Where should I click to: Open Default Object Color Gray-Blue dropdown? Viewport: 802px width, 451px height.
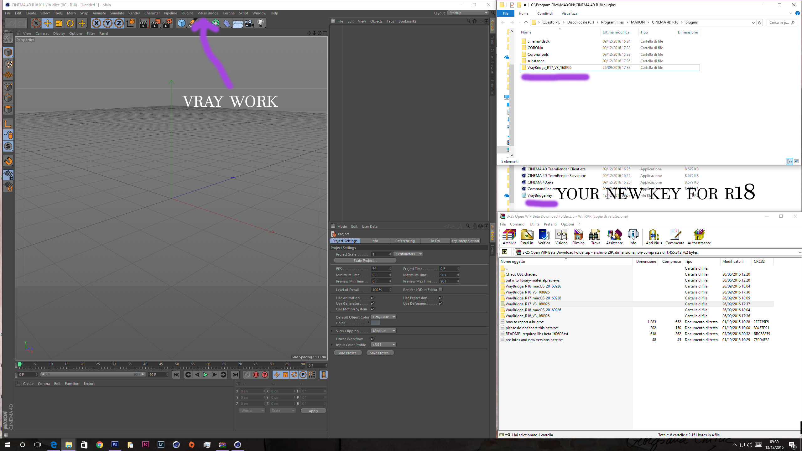[384, 317]
